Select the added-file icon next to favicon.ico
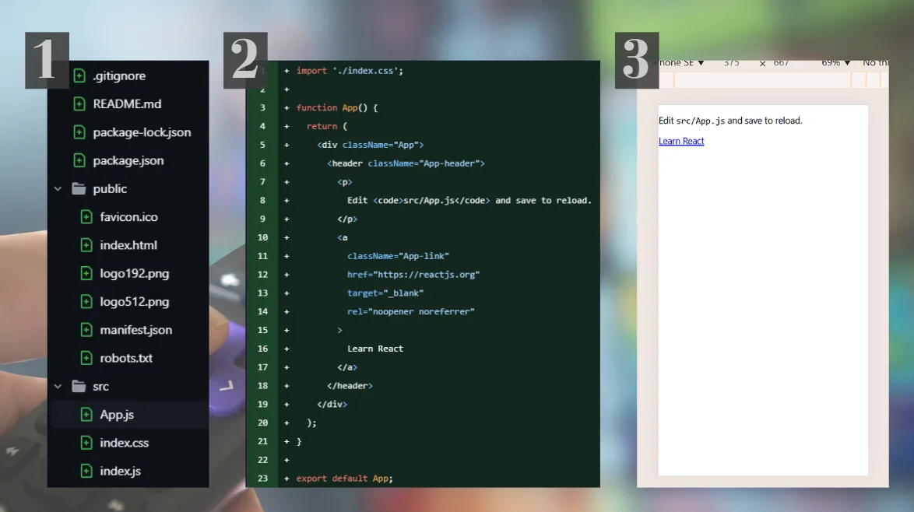Viewport: 914px width, 512px height. (x=86, y=216)
